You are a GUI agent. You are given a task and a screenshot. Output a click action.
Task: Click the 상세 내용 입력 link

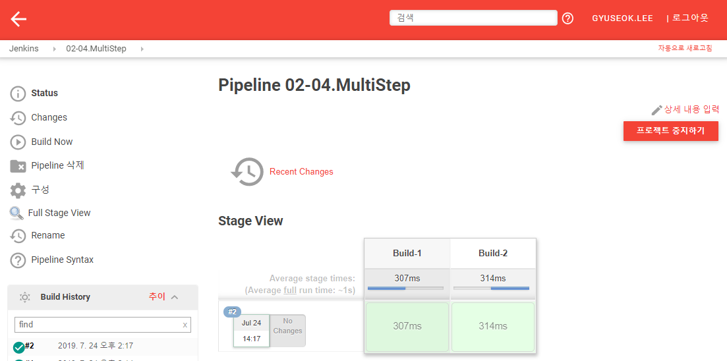coord(691,109)
